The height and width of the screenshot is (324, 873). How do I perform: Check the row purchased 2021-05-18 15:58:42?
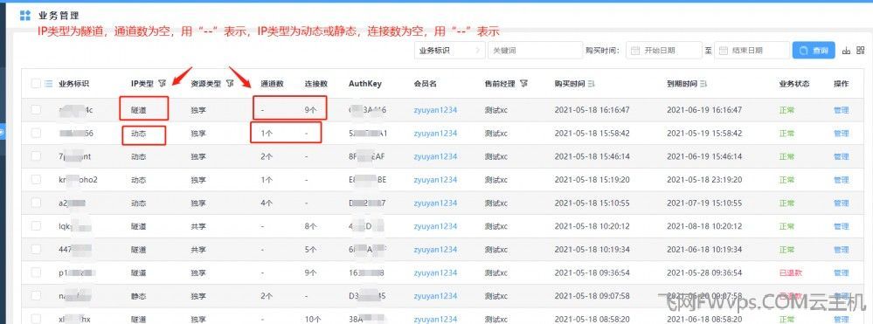click(x=36, y=133)
